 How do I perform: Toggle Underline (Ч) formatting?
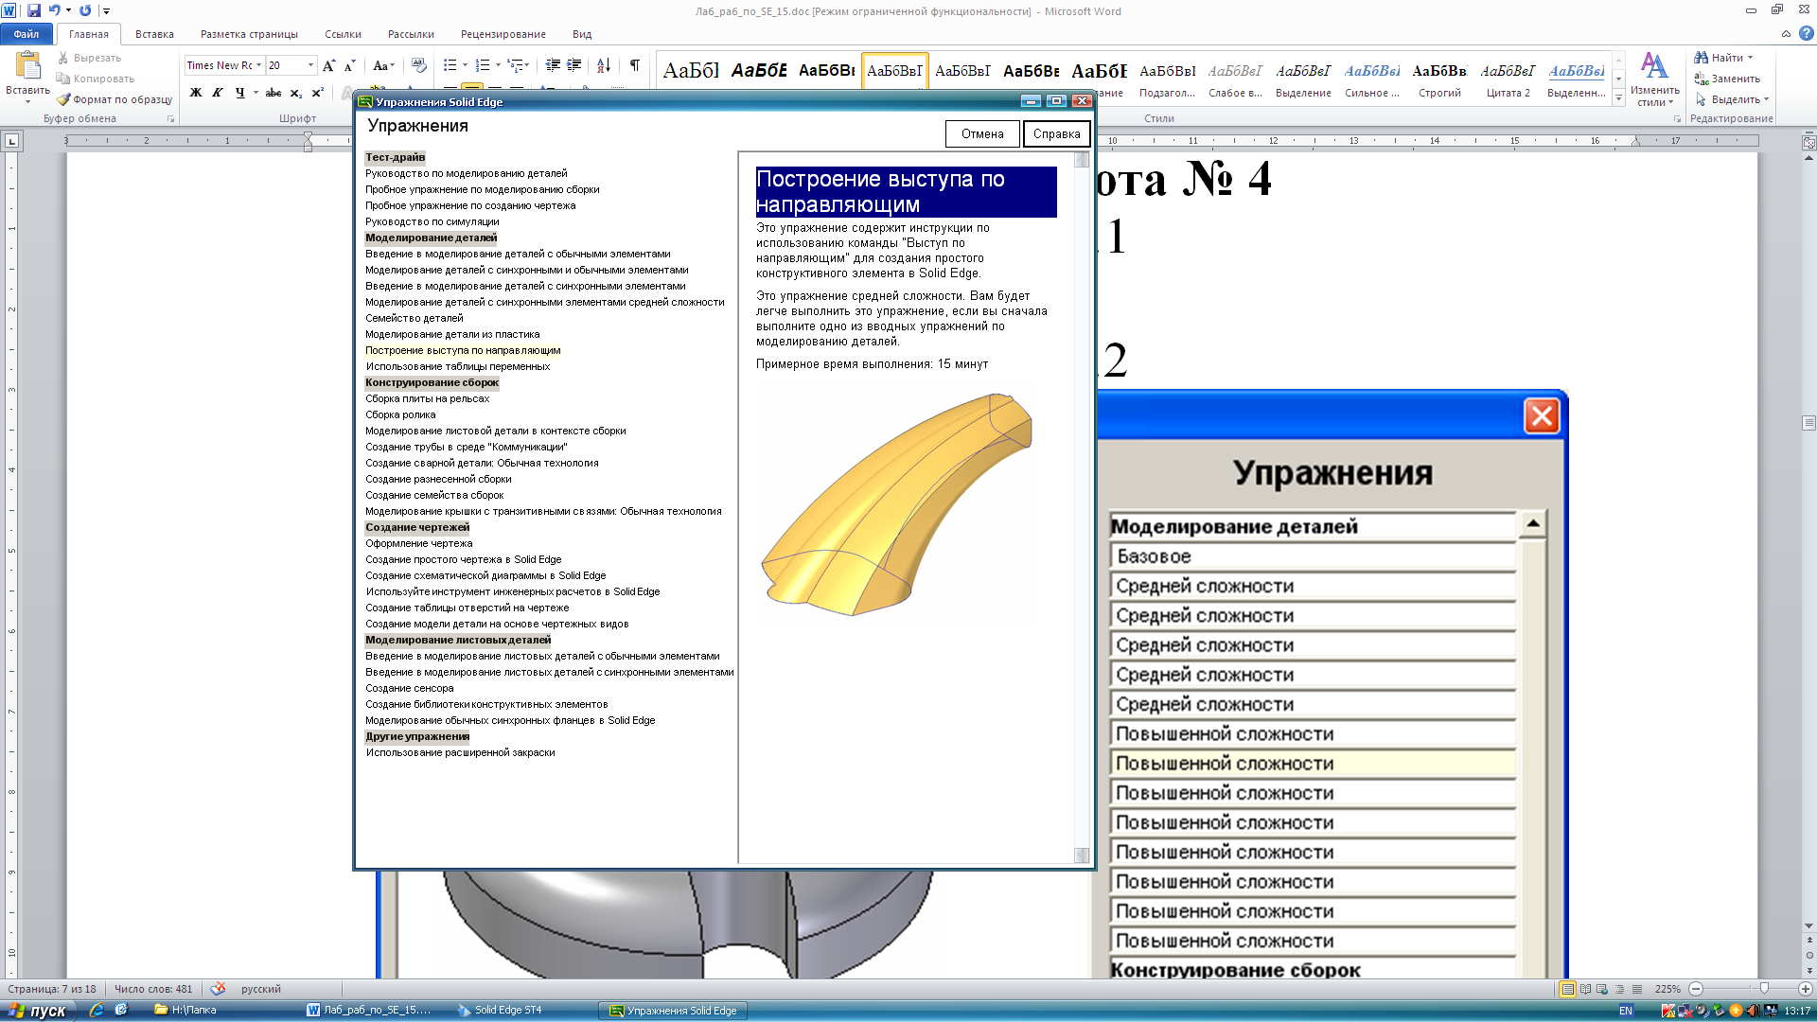[x=239, y=93]
